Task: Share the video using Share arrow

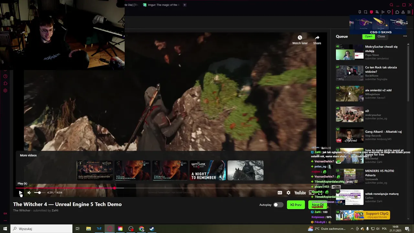Action: coord(317,38)
